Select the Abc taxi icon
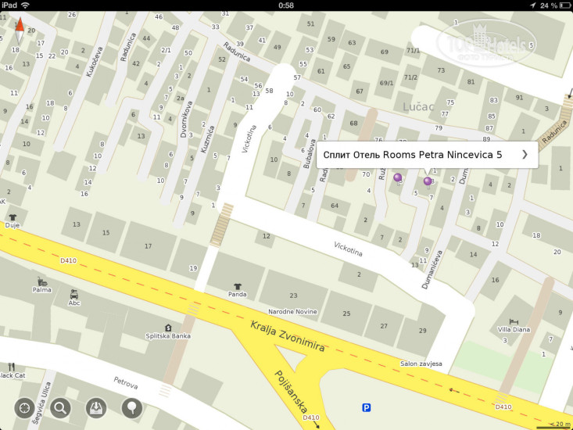This screenshot has height=430, width=573. pyautogui.click(x=74, y=295)
